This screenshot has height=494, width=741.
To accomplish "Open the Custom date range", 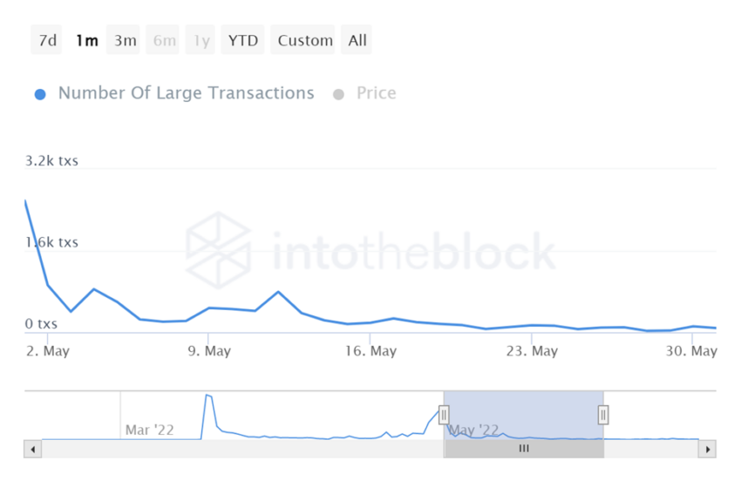I will [x=305, y=40].
